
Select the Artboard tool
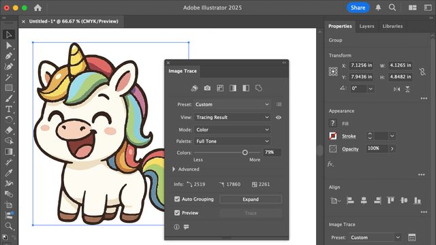tap(9, 205)
